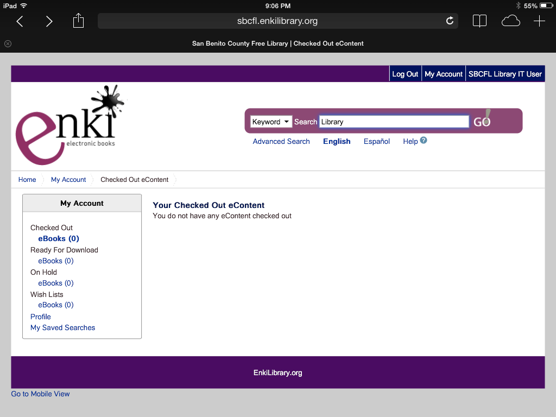Click the My Account sidebar header
Viewport: 556px width, 417px height.
click(82, 203)
